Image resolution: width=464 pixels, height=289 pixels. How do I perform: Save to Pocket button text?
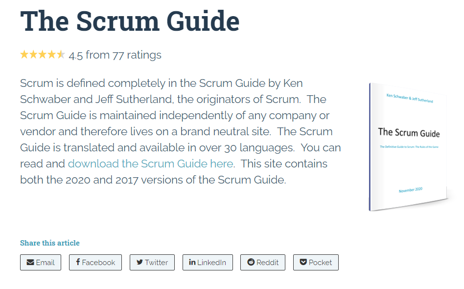(x=320, y=263)
